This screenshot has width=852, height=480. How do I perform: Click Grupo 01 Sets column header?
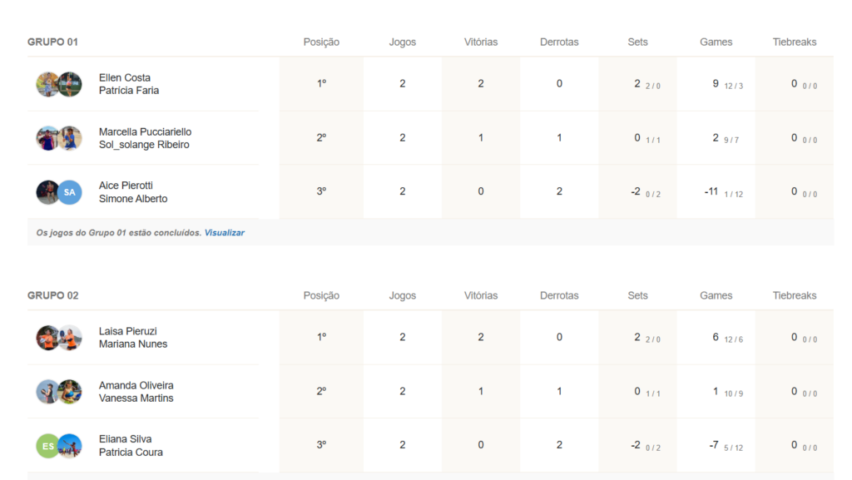click(637, 42)
